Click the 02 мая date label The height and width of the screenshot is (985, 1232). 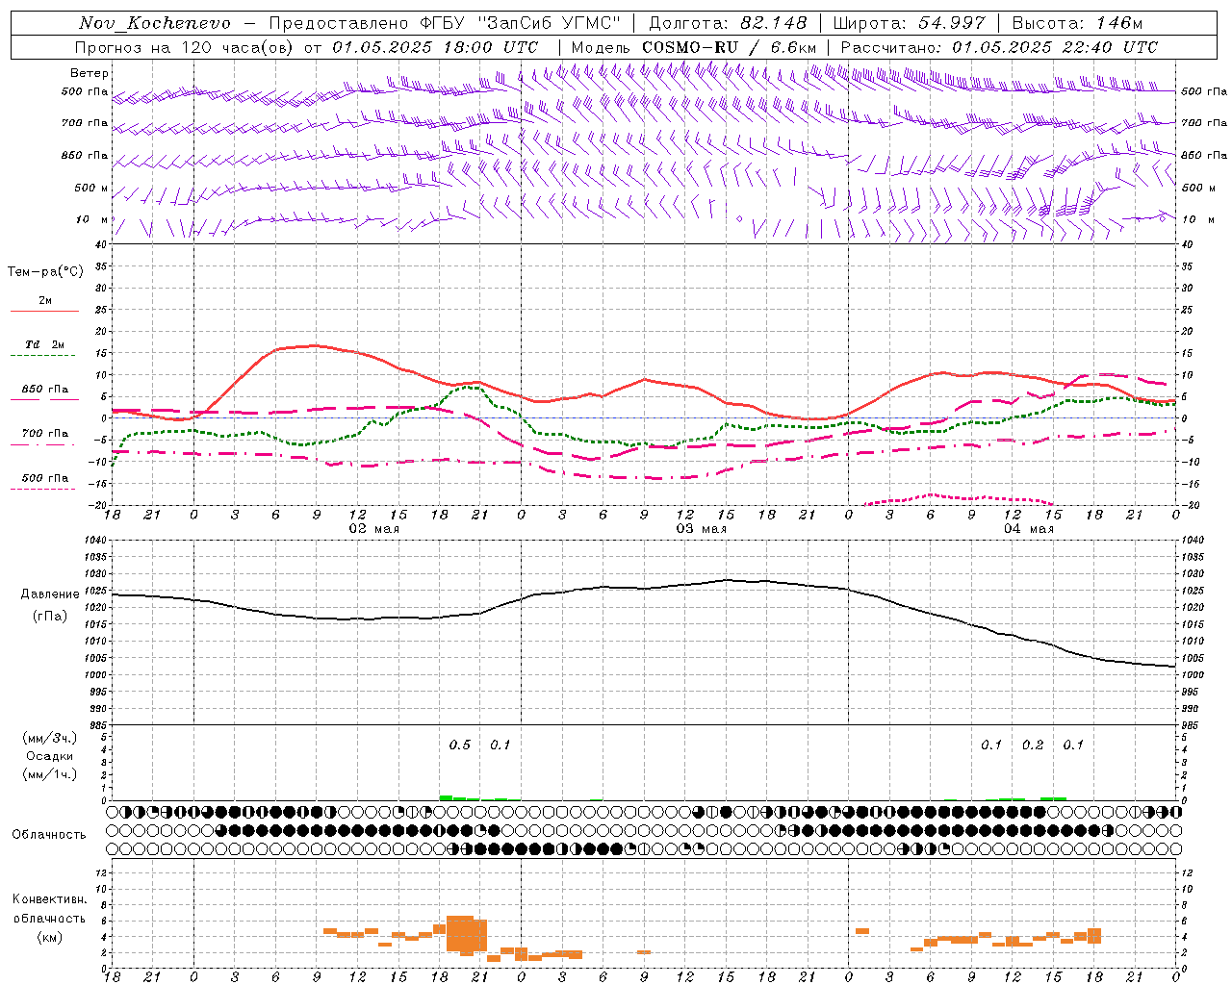[x=373, y=529]
